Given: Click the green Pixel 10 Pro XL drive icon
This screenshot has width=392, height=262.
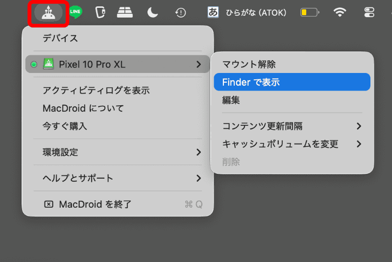Looking at the screenshot, I should 49,64.
